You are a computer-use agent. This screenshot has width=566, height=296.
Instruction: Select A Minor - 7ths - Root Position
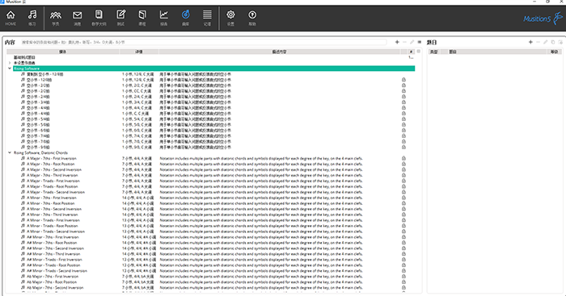tap(50, 203)
